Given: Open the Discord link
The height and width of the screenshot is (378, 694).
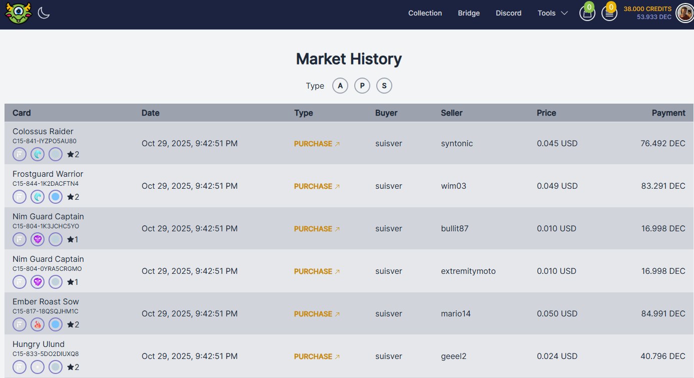Looking at the screenshot, I should (x=508, y=13).
